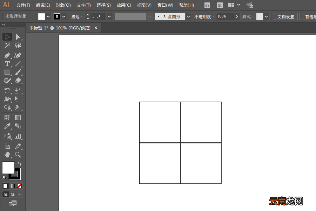The image size is (316, 211).
Task: Pick the Warp width tool
Action: coord(7,99)
